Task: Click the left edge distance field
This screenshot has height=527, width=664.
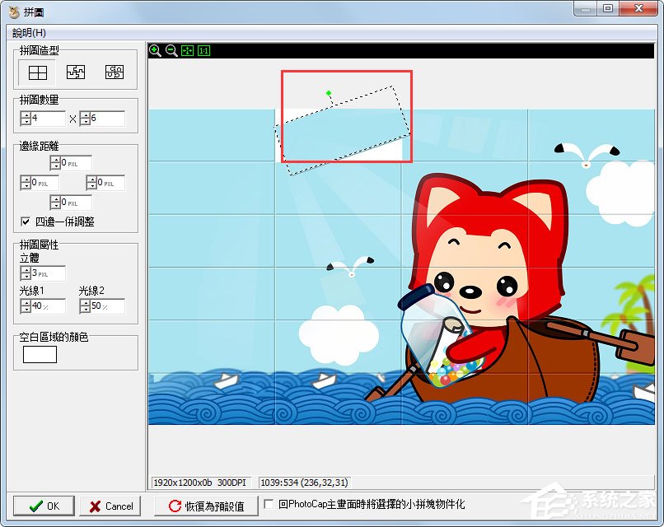Action: click(x=44, y=183)
